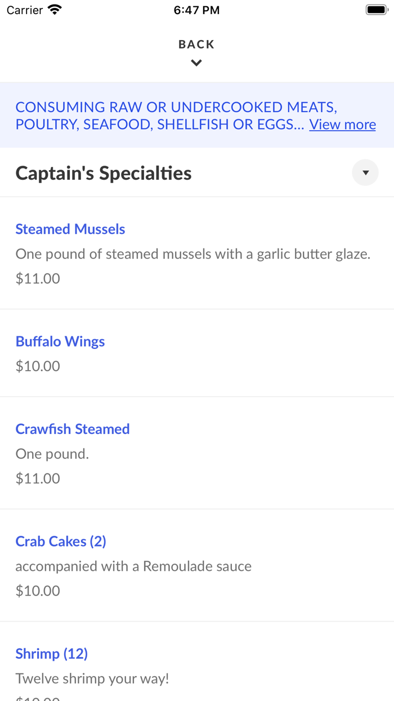394x701 pixels.
Task: Tap View more on the raw food disclaimer
Action: tap(342, 124)
